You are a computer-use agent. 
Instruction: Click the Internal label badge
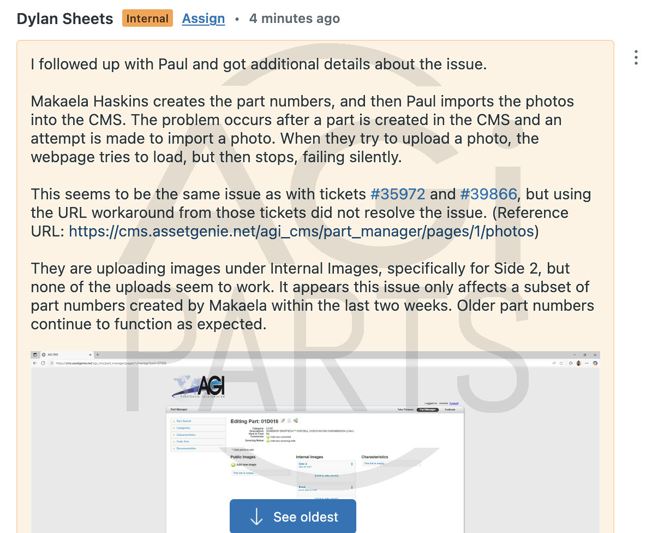tap(147, 19)
